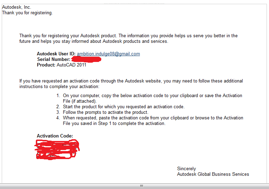Click step 3 Follow the prompts text
Image resolution: width=269 pixels, height=189 pixels.
coord(102,112)
